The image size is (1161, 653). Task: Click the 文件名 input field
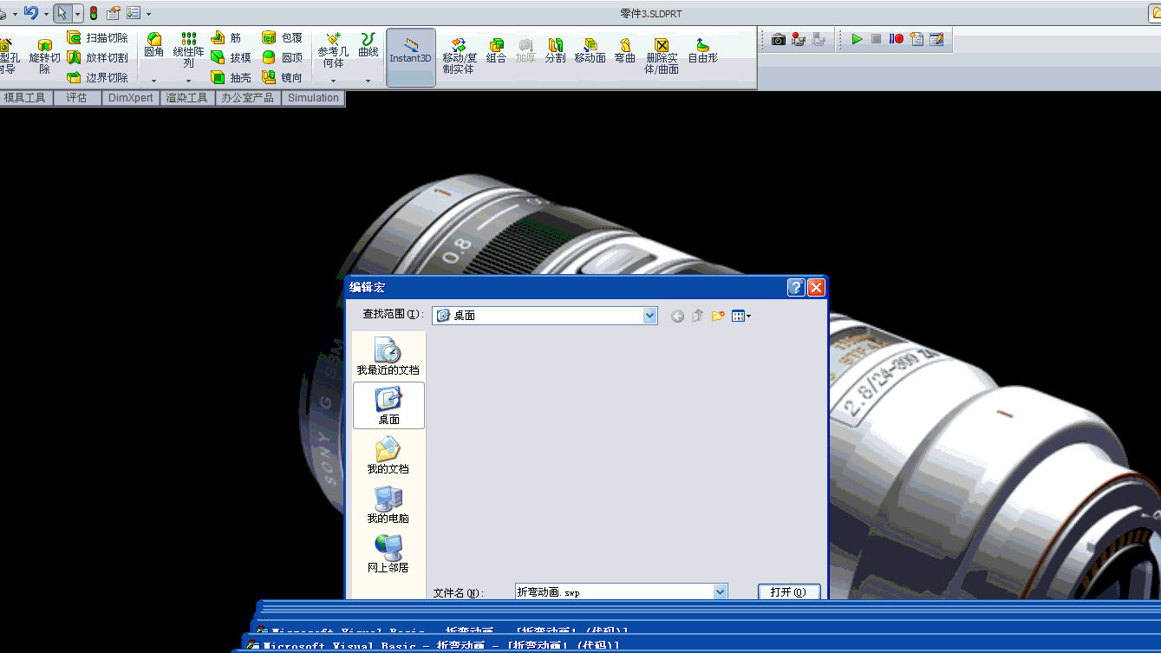(614, 591)
